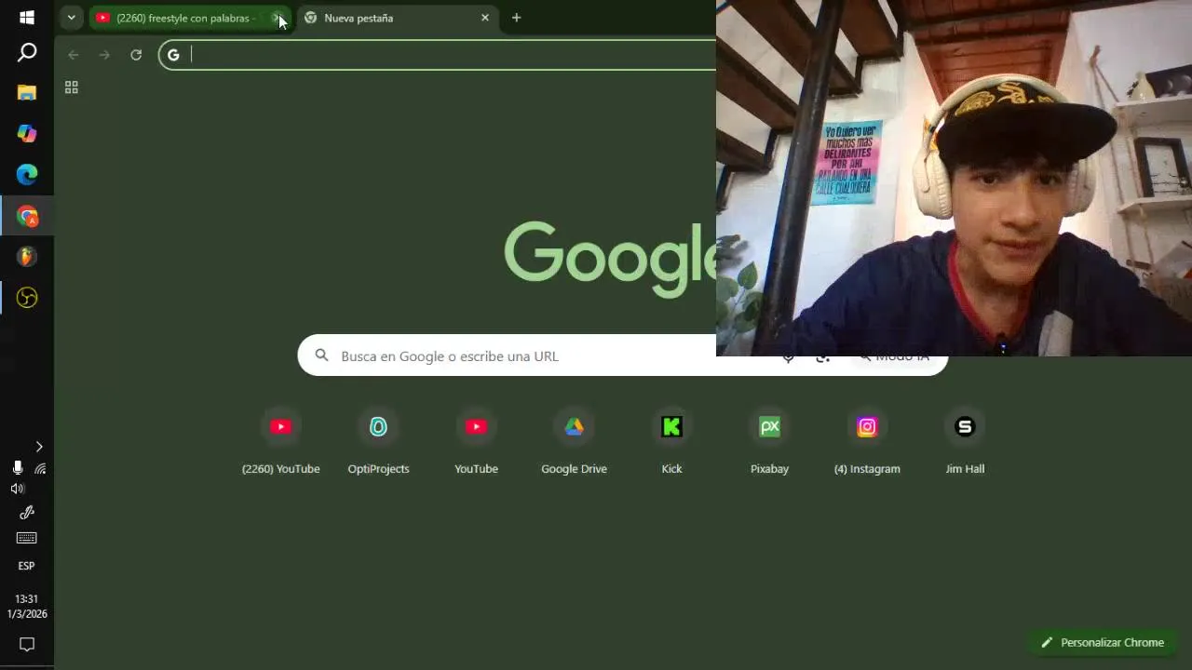Open the (4) Instagram shortcut
The height and width of the screenshot is (670, 1192).
click(x=867, y=442)
